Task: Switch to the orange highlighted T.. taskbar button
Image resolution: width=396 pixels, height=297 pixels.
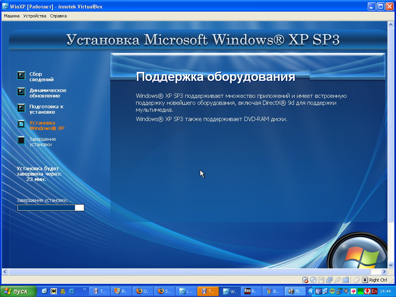Action: pos(207,291)
